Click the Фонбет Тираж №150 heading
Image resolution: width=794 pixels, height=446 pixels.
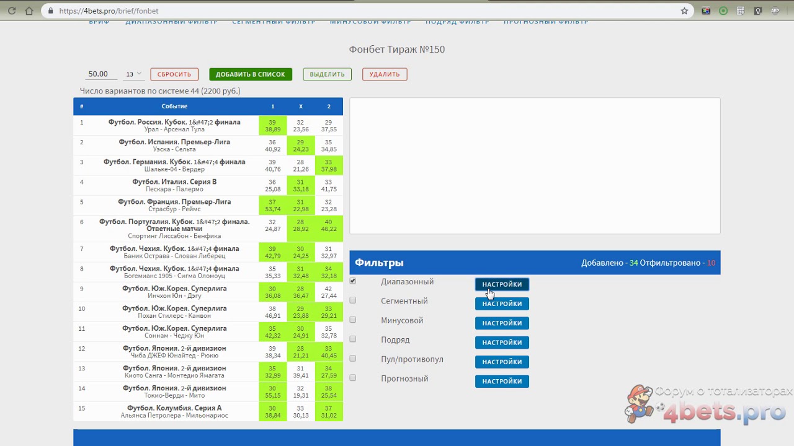pos(397,50)
